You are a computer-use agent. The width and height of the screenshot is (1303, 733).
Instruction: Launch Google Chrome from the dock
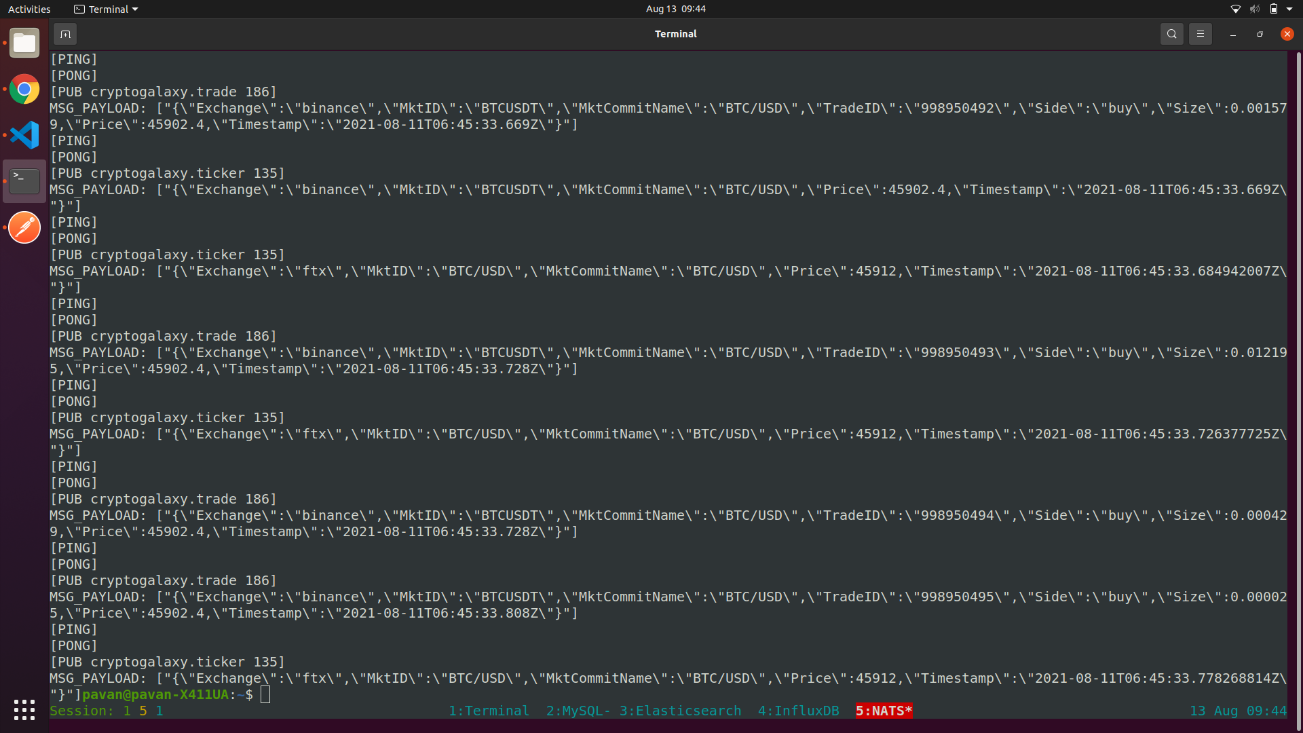(24, 89)
